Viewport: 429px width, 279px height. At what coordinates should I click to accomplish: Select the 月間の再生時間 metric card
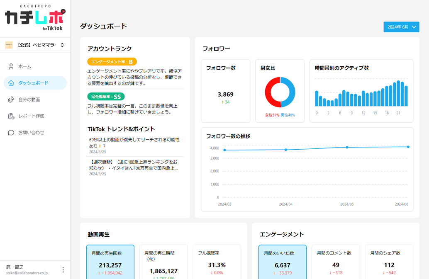click(163, 262)
